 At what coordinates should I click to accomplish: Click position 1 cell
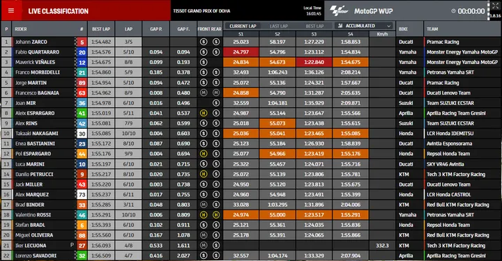click(6, 42)
